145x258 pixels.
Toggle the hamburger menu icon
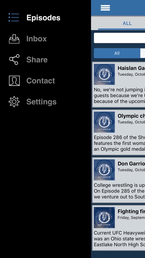point(105,8)
